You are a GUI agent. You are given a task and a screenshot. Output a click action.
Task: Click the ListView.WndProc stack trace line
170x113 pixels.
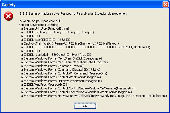pyautogui.click(x=61, y=81)
